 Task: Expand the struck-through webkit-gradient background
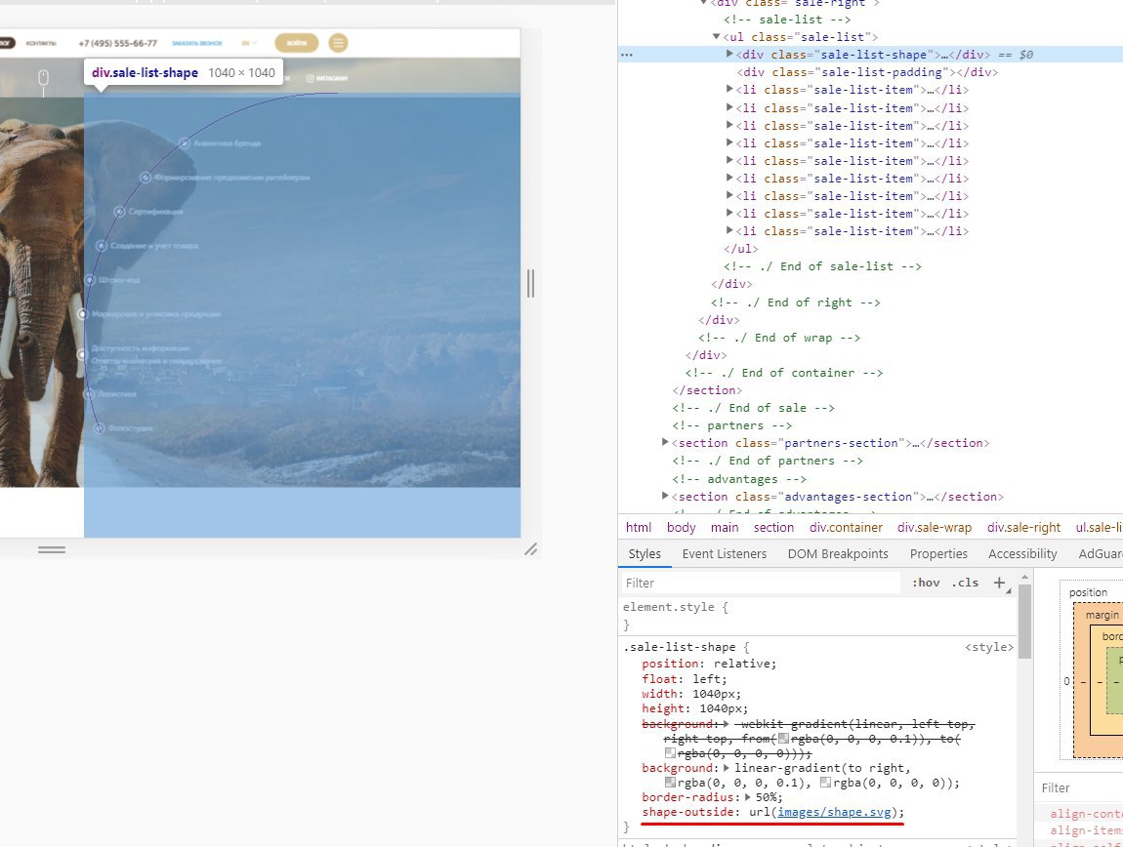[727, 724]
